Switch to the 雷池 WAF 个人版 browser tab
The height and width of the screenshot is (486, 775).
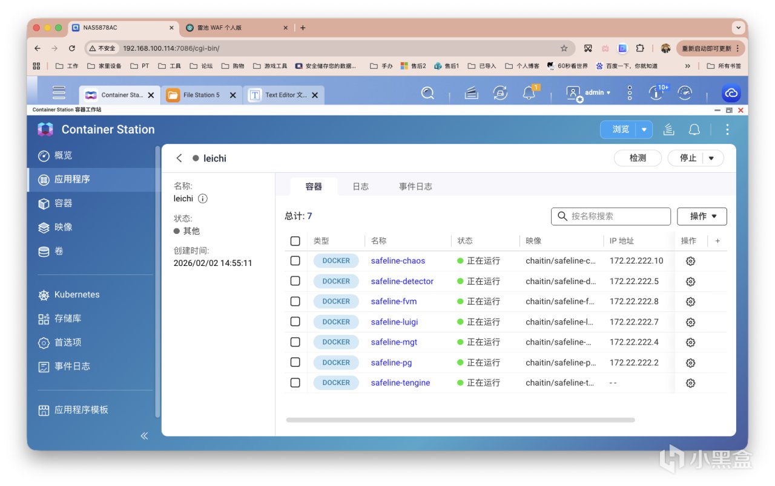click(237, 28)
